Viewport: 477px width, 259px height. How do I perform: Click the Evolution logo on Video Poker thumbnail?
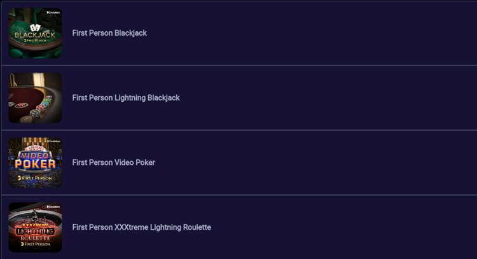pos(53,141)
